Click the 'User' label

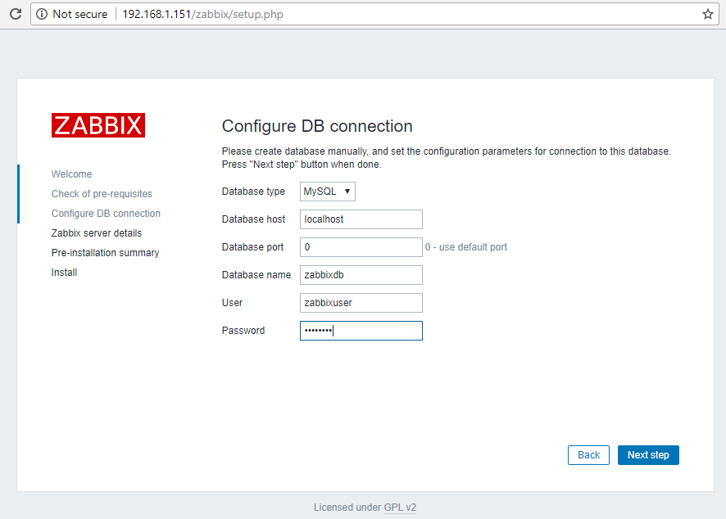pos(232,303)
